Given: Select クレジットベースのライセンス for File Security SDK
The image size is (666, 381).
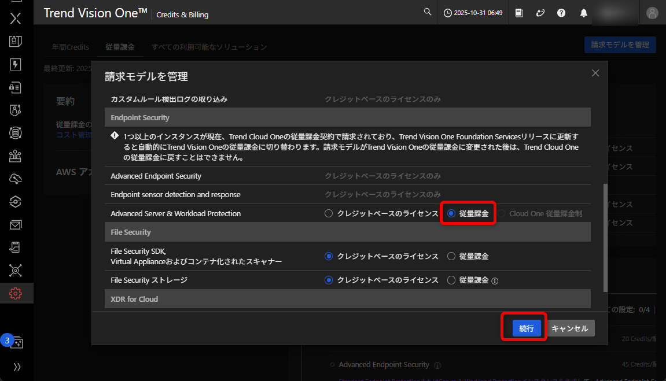Looking at the screenshot, I should click(328, 256).
